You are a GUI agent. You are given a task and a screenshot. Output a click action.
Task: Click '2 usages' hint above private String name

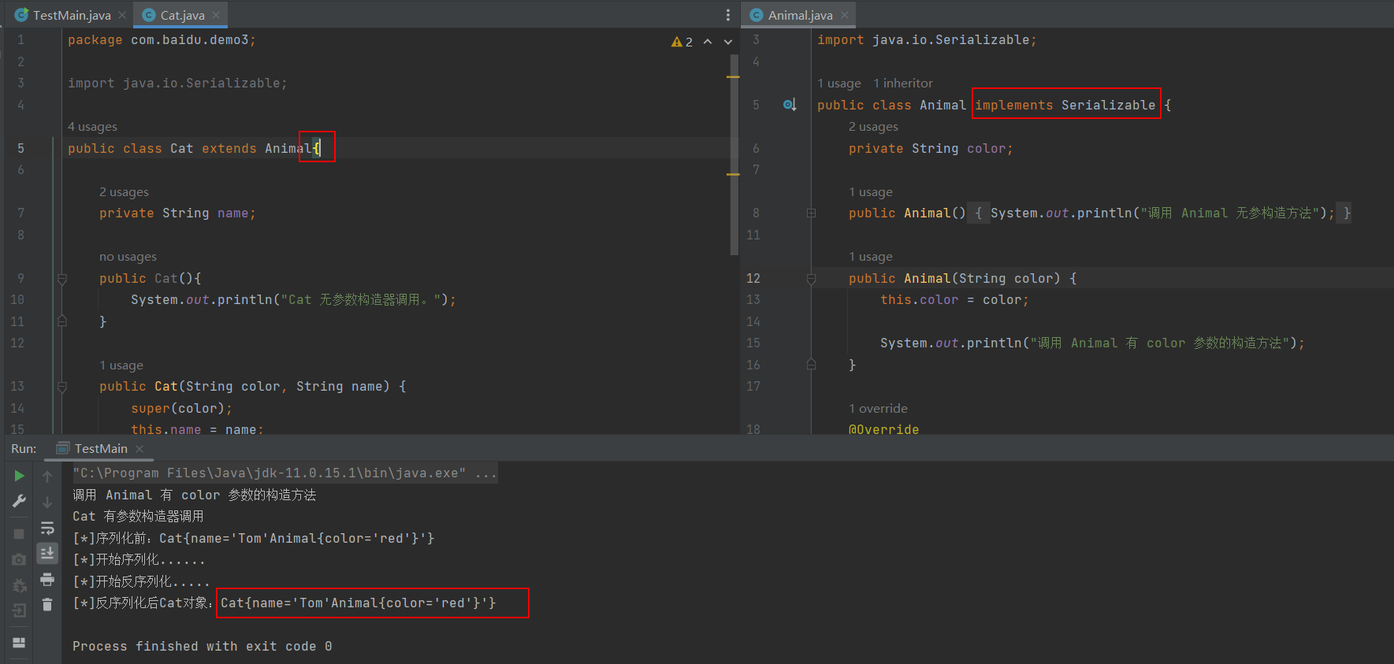click(124, 191)
